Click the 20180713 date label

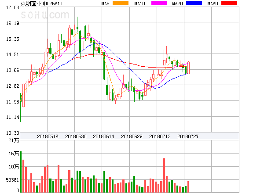pyautogui.click(x=160, y=136)
